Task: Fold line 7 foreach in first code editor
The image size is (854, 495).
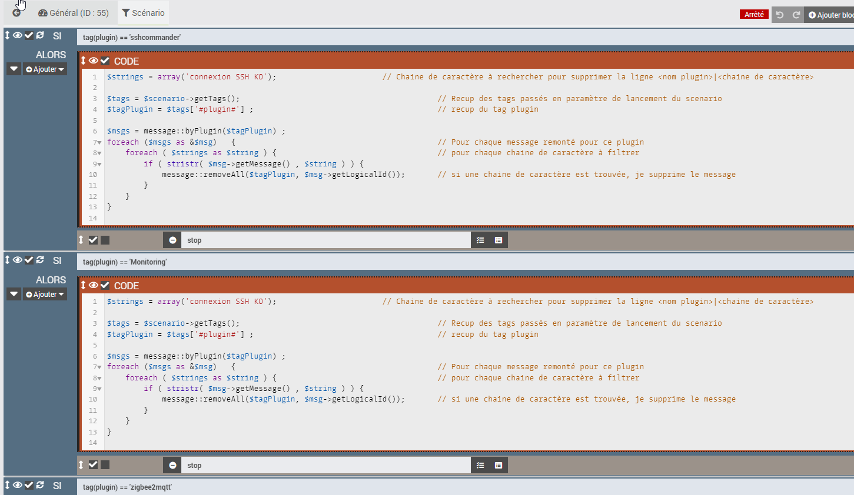Action: point(99,142)
